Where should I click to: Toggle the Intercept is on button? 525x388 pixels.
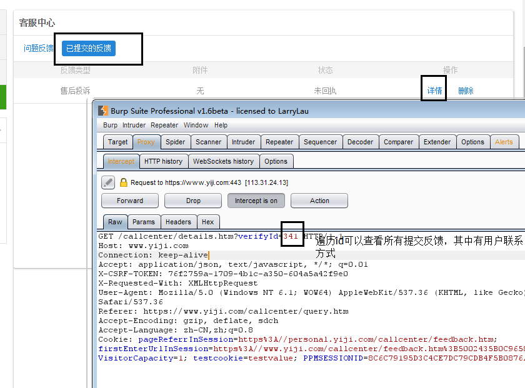pyautogui.click(x=256, y=201)
